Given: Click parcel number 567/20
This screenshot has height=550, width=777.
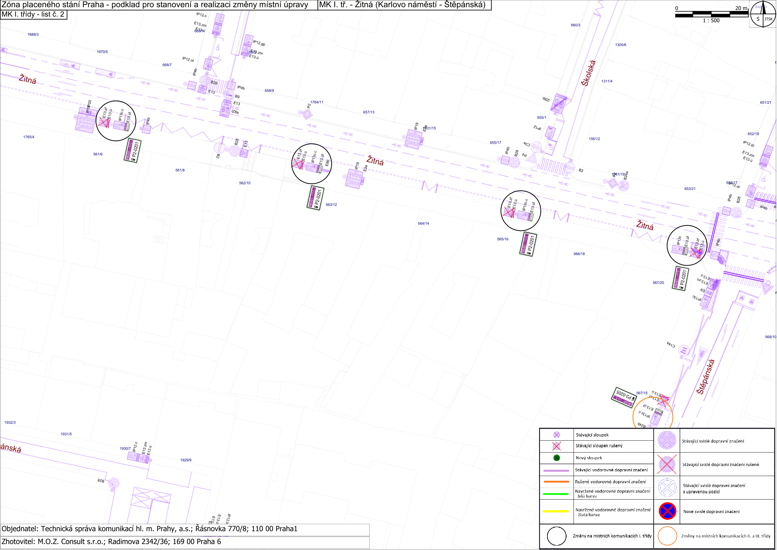Looking at the screenshot, I should (658, 283).
